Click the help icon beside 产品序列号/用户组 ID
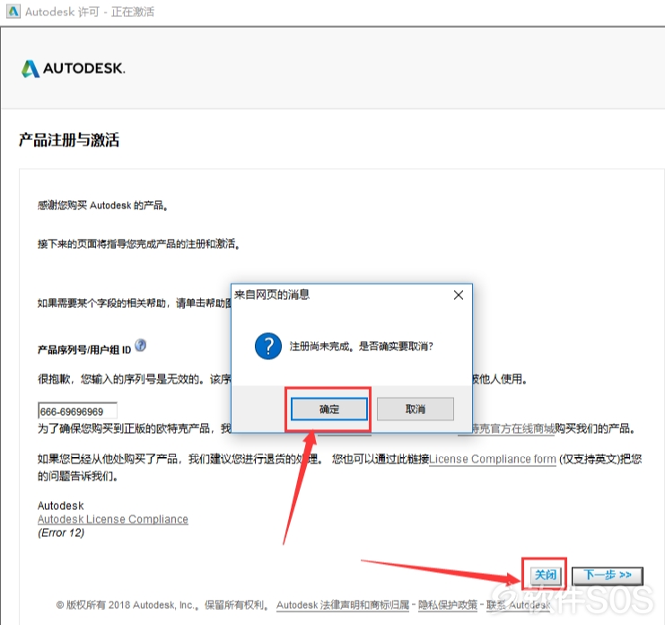 coord(140,346)
